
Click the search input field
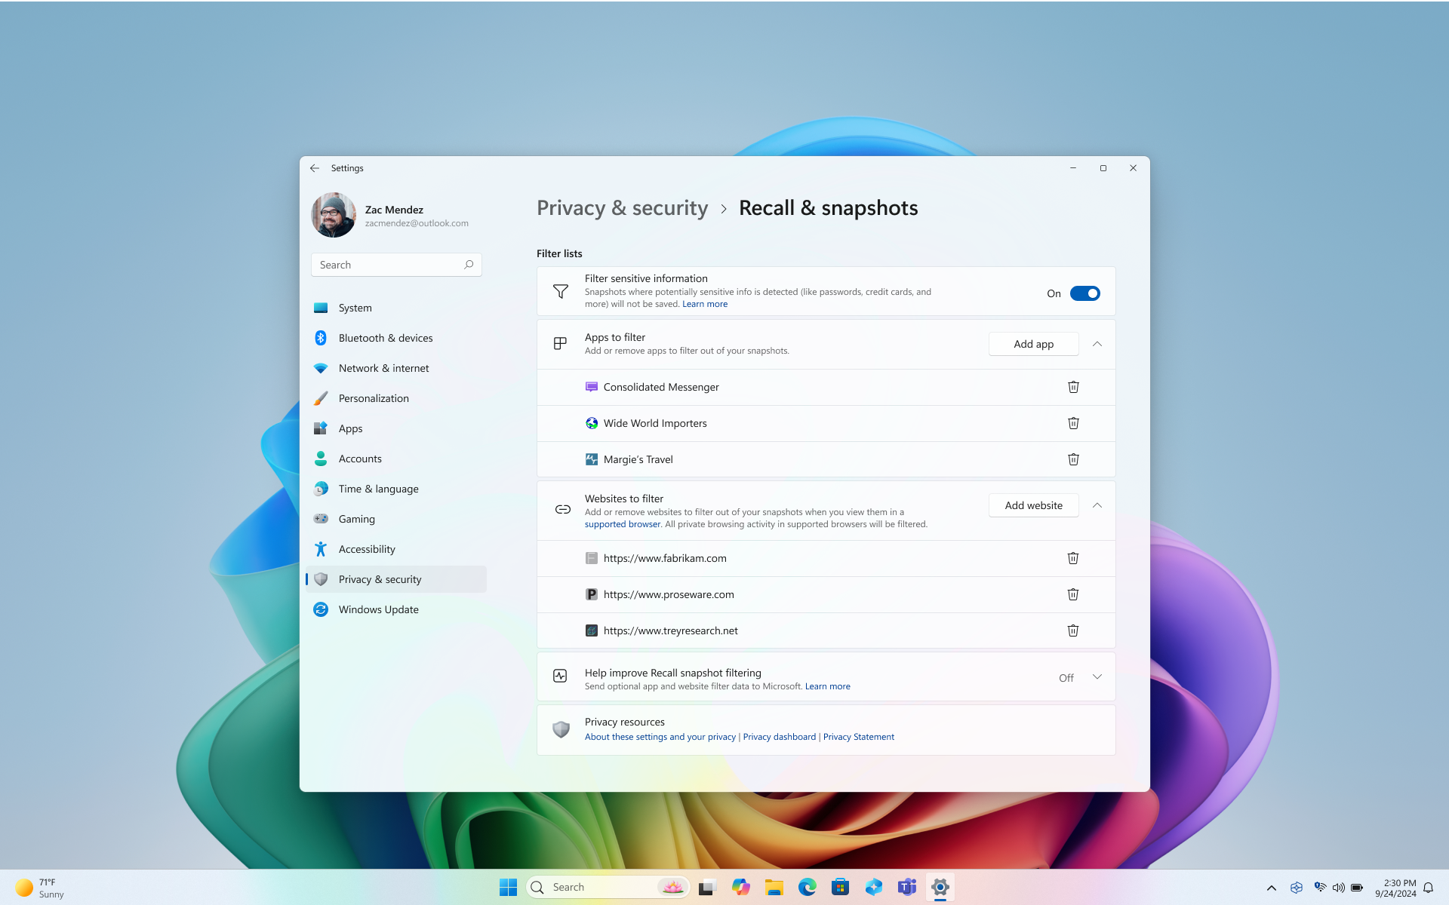[x=396, y=264]
